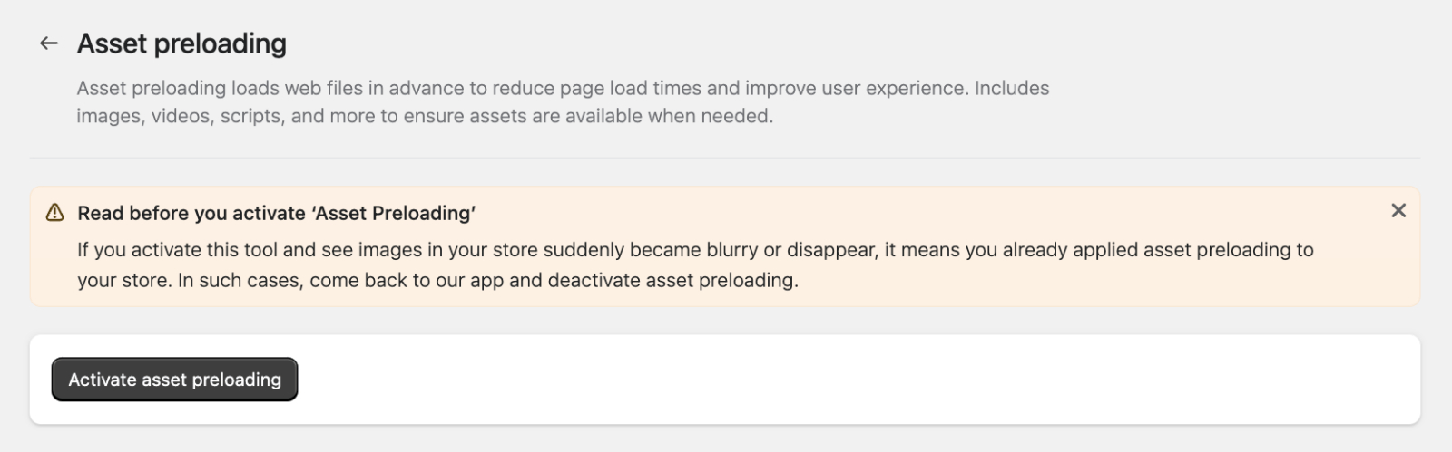Click the line 'If you activate this tool'
Image resolution: width=1452 pixels, height=452 pixels.
(x=694, y=249)
